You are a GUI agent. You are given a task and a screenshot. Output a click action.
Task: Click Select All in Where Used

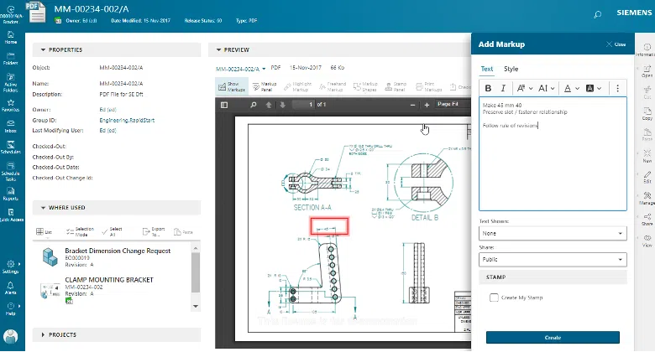pos(112,232)
